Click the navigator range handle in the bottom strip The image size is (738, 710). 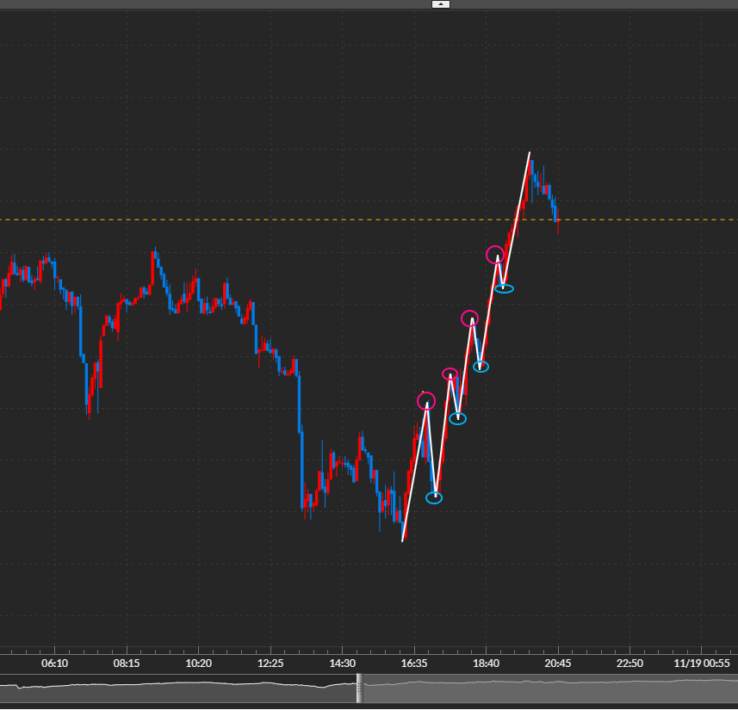(359, 688)
